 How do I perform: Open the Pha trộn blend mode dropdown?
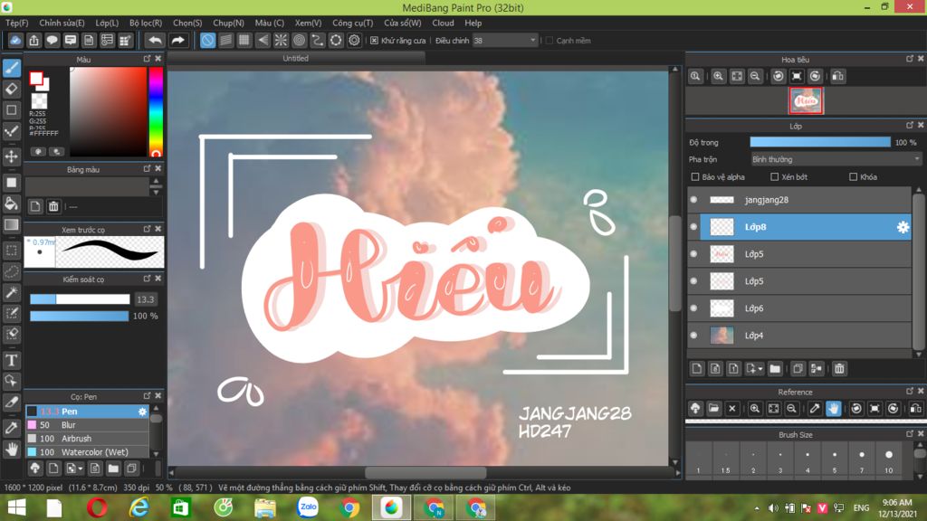pos(836,159)
